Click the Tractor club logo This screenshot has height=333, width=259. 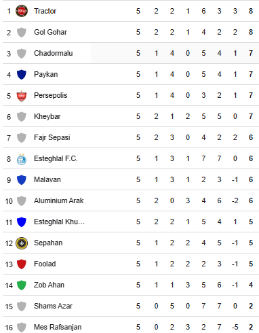point(22,11)
